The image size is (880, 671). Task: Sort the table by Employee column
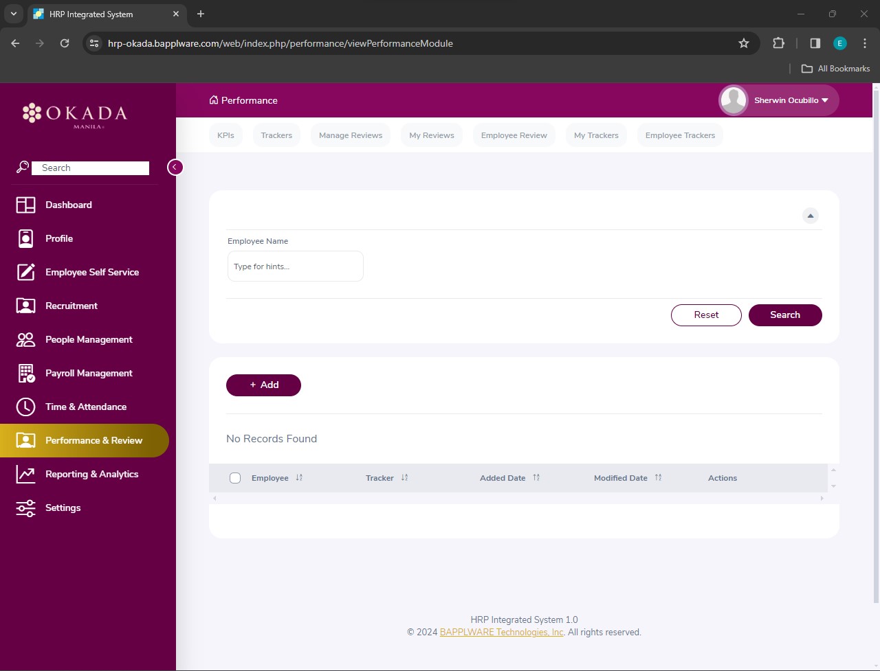pyautogui.click(x=299, y=478)
